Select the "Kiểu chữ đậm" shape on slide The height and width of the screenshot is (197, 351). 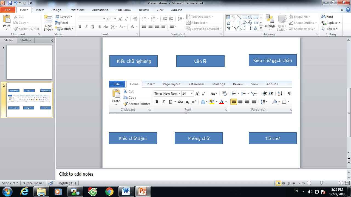coord(133,138)
